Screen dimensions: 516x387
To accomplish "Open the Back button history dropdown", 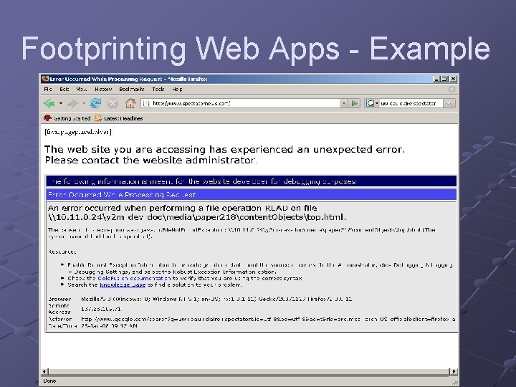I will 61,103.
